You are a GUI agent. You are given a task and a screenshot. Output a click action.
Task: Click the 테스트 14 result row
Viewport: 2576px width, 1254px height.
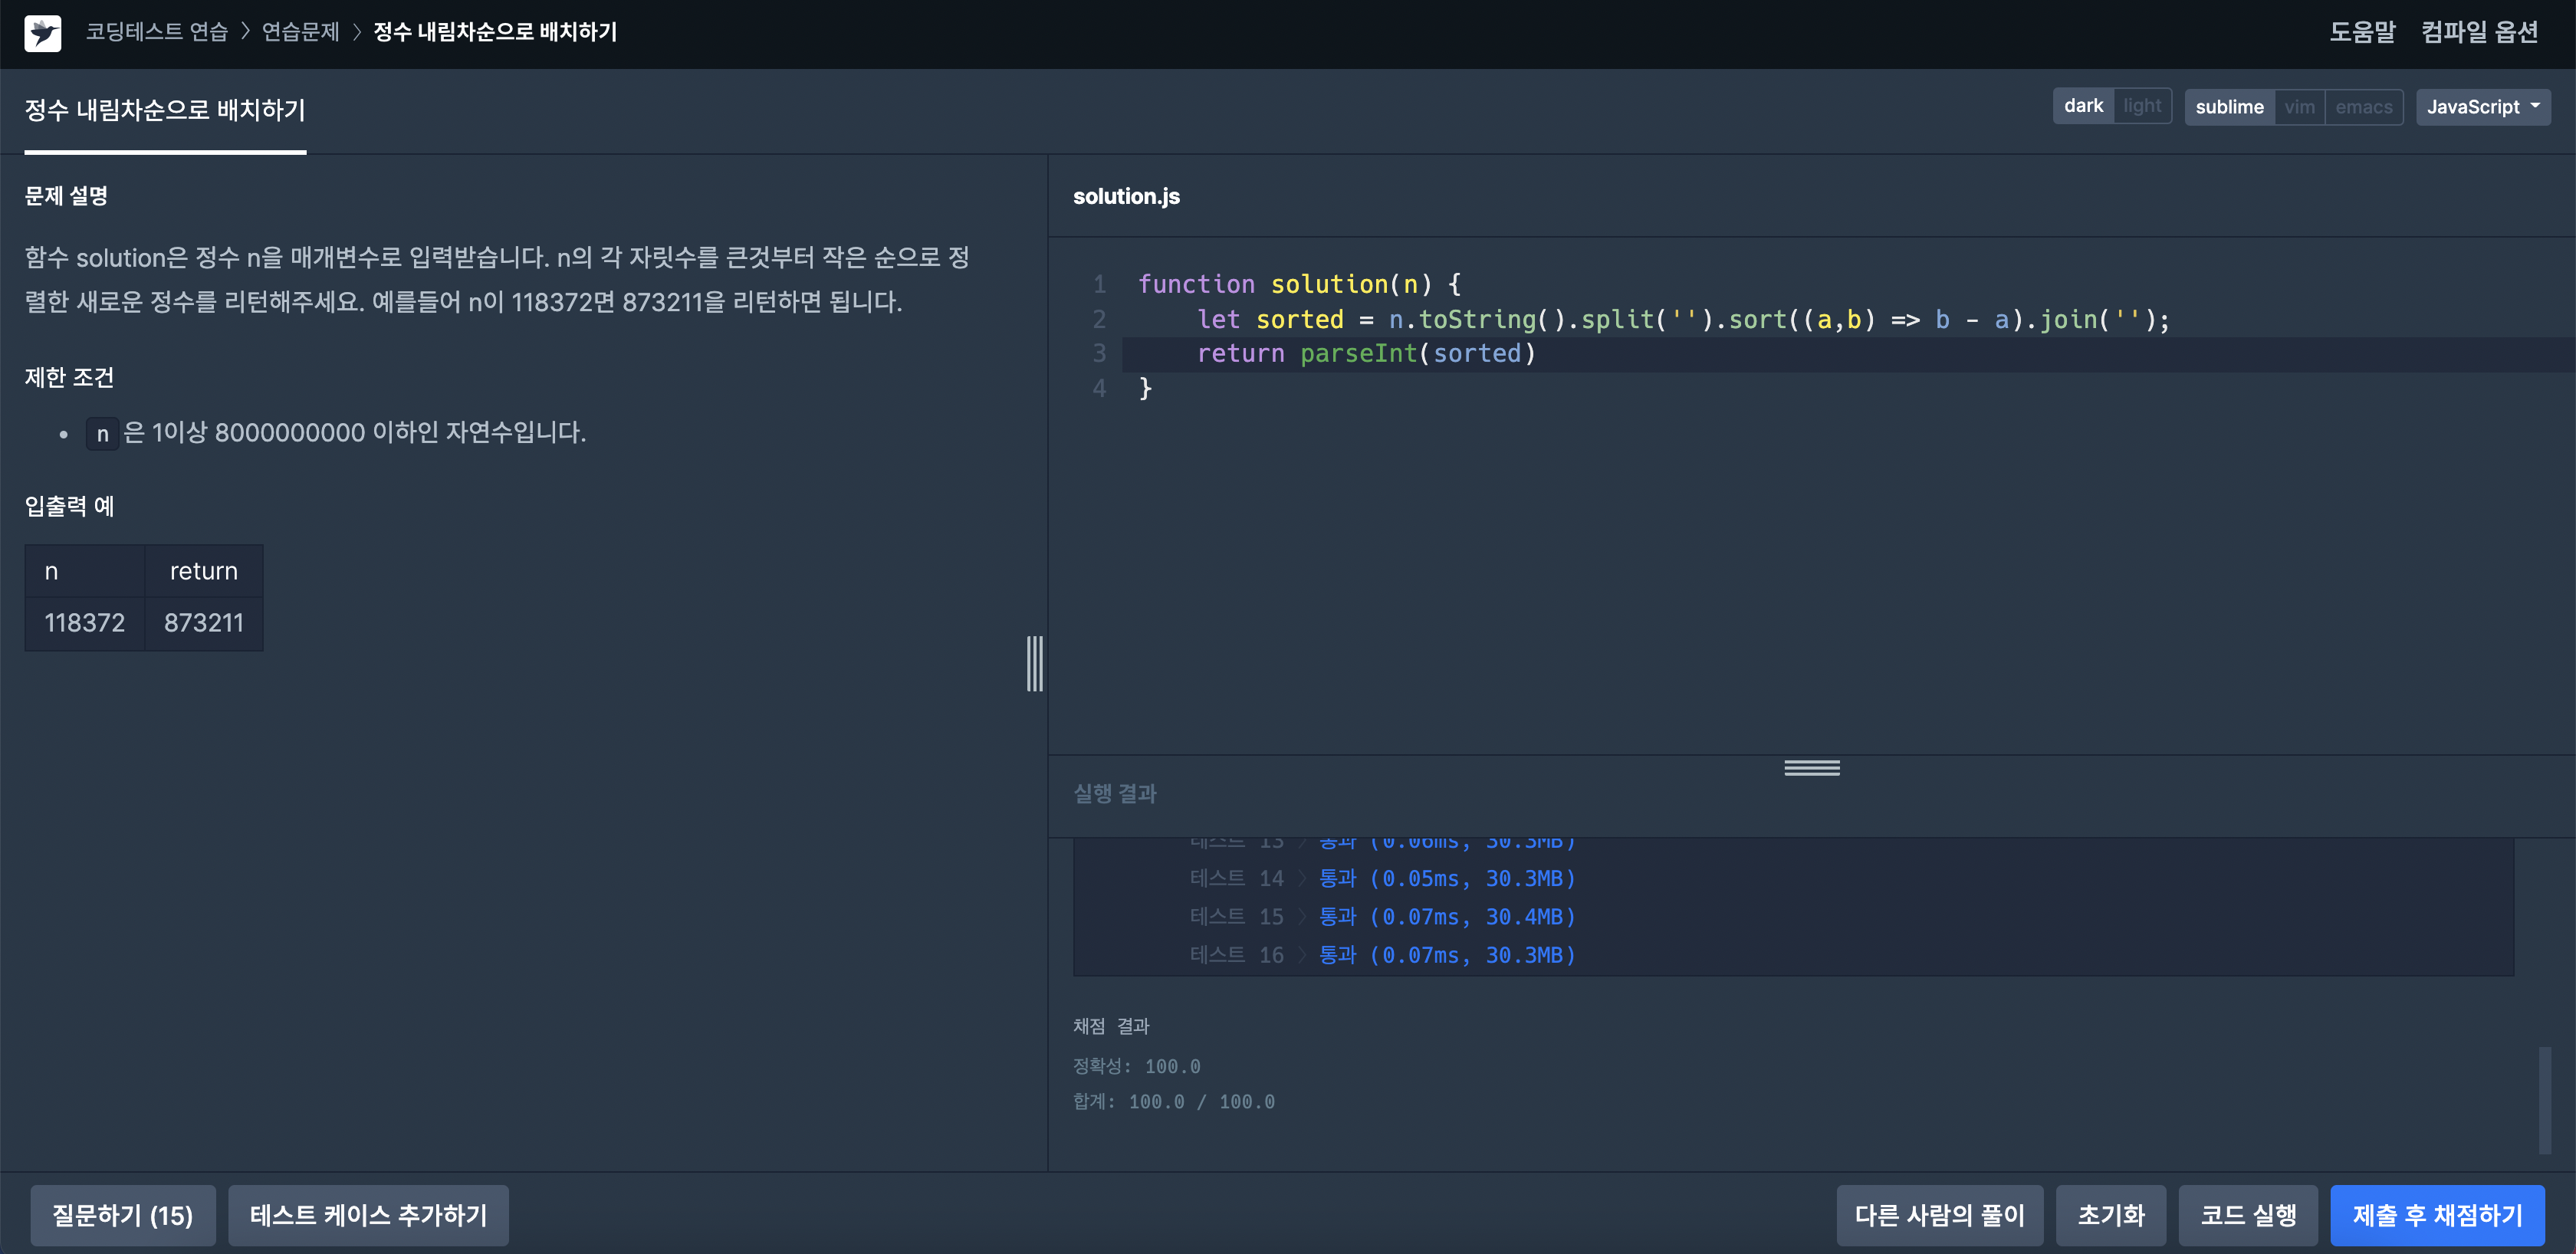click(x=1382, y=878)
